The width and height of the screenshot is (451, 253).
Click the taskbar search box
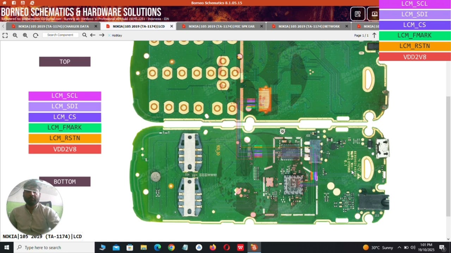point(54,247)
